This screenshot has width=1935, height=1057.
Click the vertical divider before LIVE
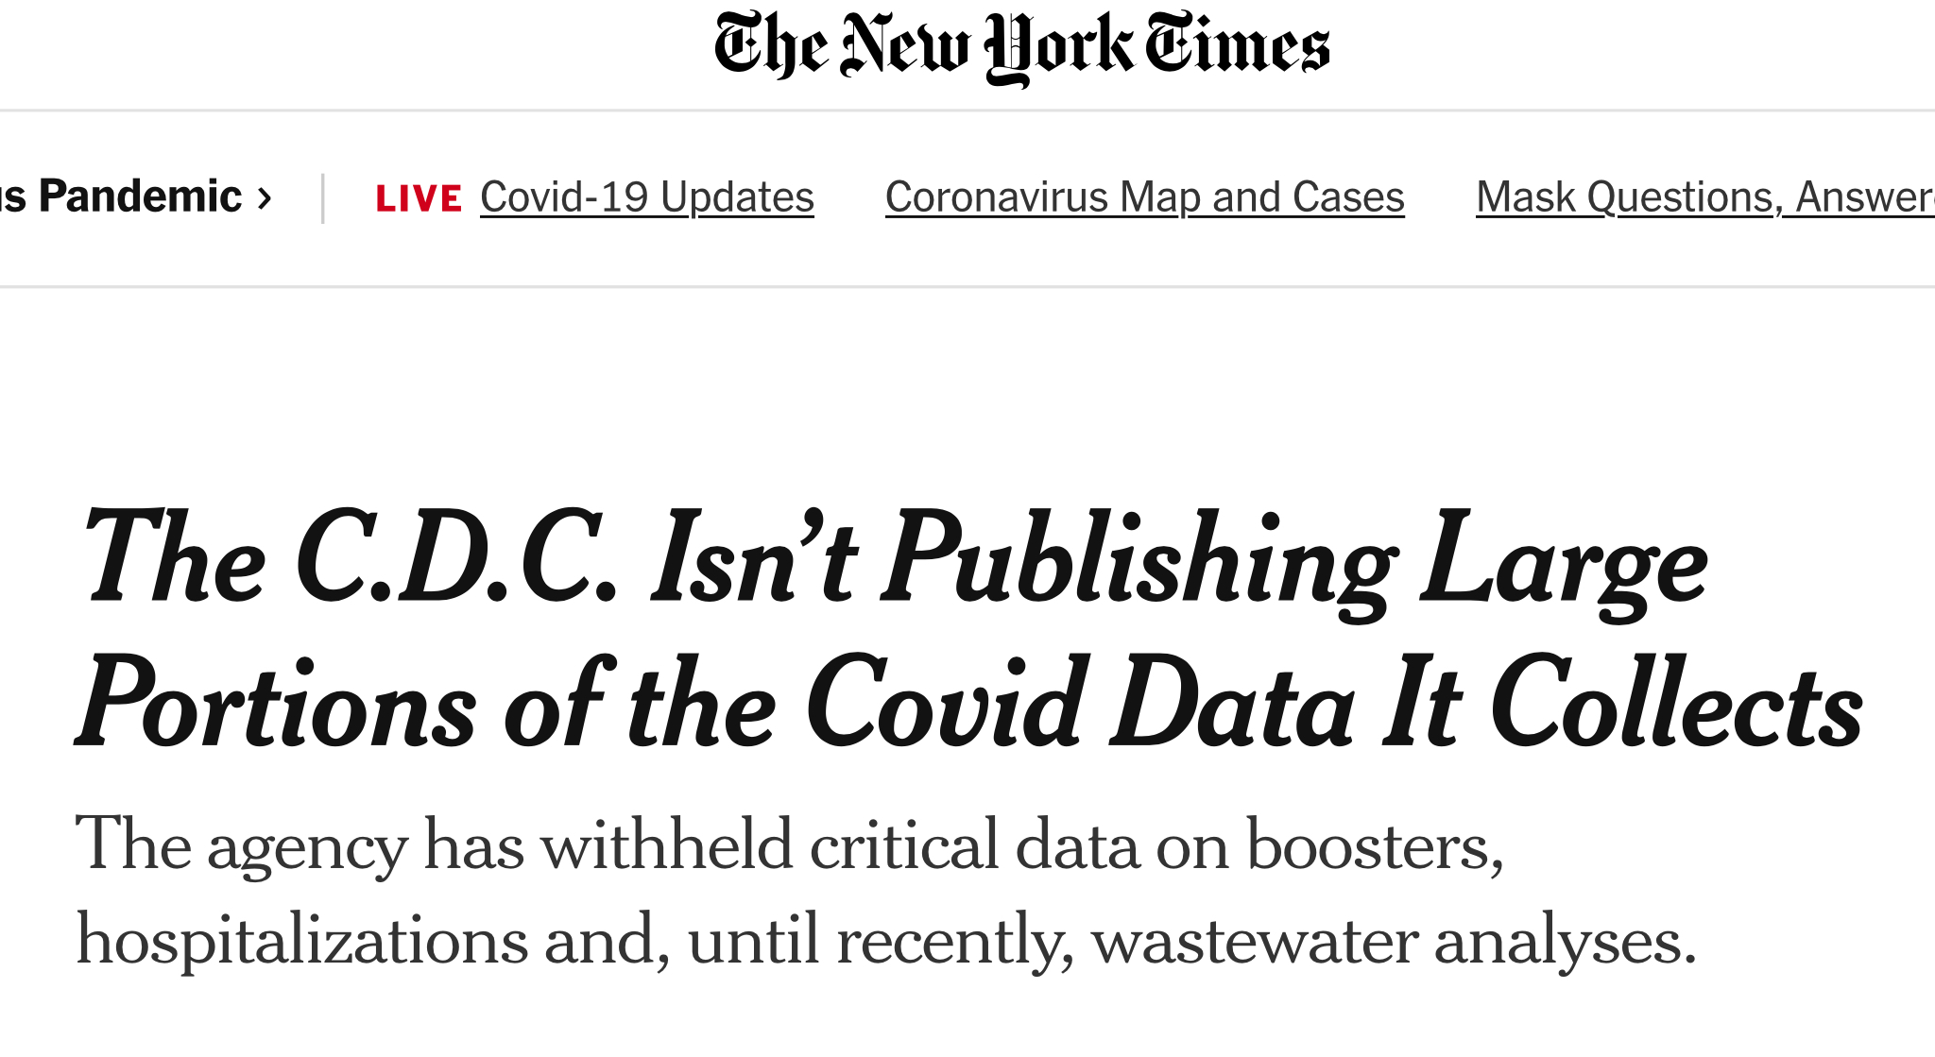(x=323, y=198)
